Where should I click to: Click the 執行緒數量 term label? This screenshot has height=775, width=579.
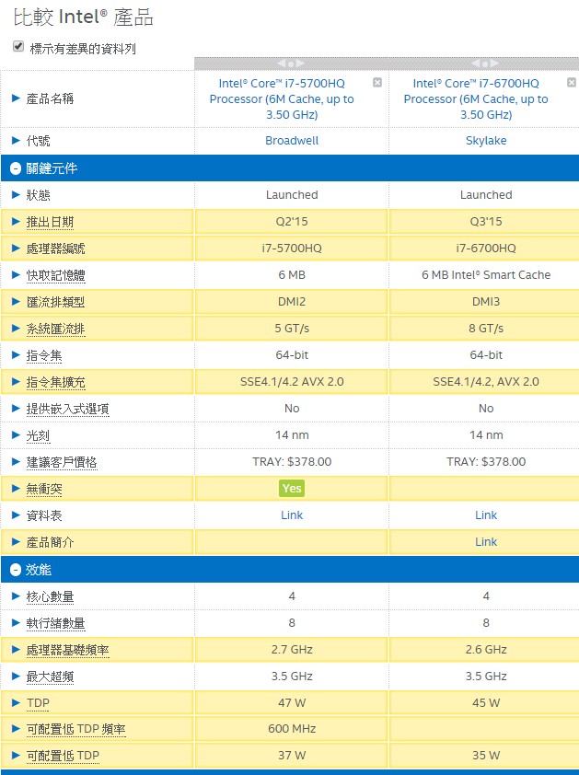click(55, 623)
